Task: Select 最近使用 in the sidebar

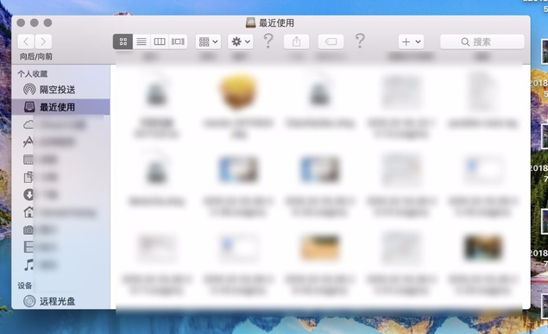Action: point(61,107)
